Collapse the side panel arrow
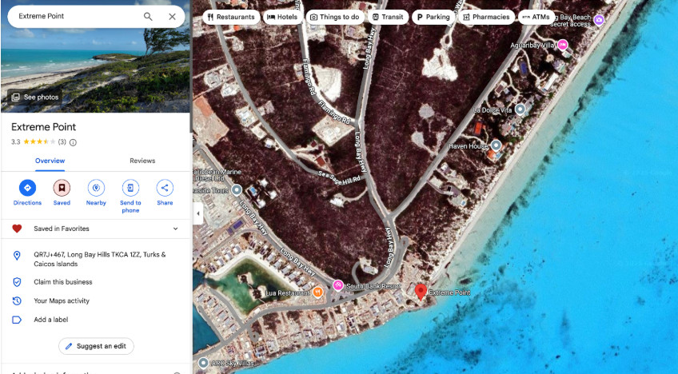Image resolution: width=678 pixels, height=374 pixels. (198, 213)
